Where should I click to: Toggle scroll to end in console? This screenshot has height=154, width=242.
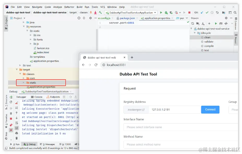(16, 128)
